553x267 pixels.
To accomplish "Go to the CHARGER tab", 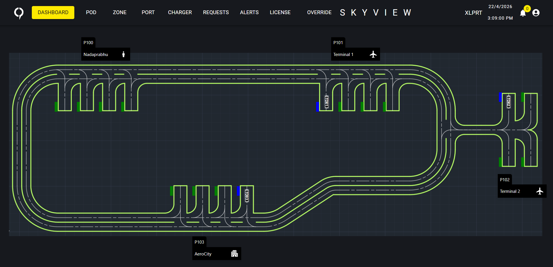I will [x=180, y=12].
